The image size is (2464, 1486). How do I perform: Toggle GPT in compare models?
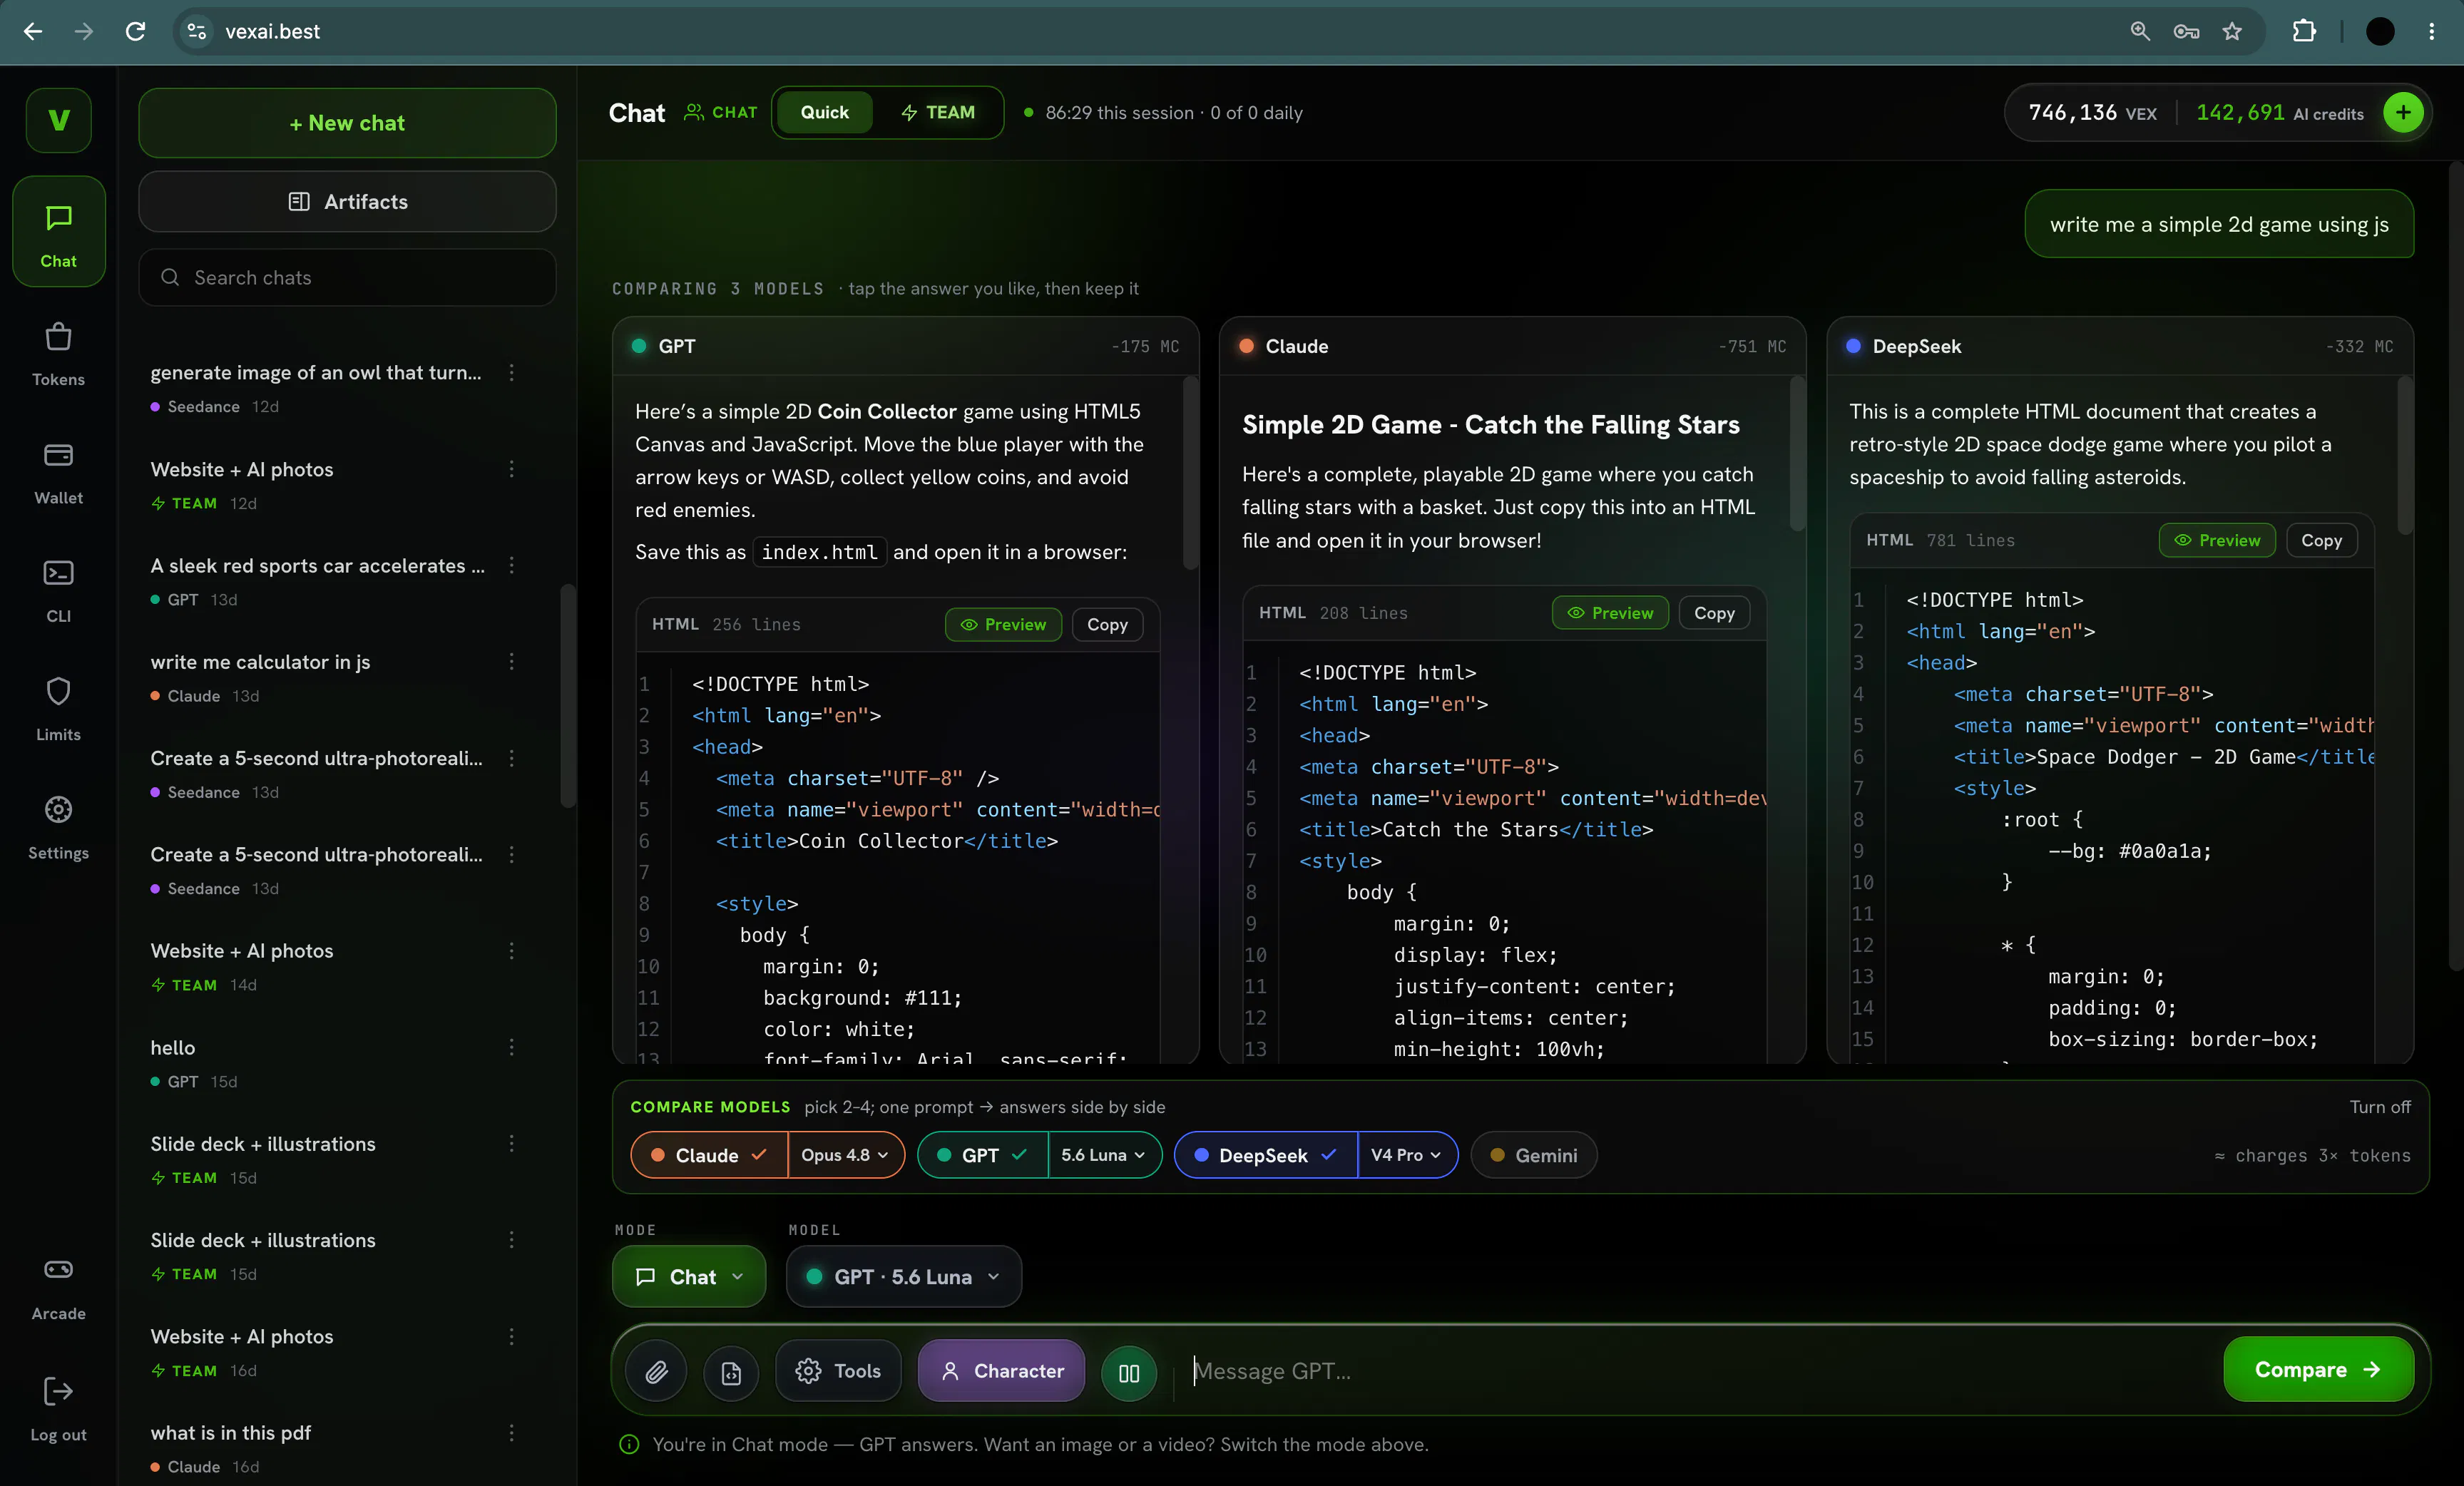tap(983, 1155)
